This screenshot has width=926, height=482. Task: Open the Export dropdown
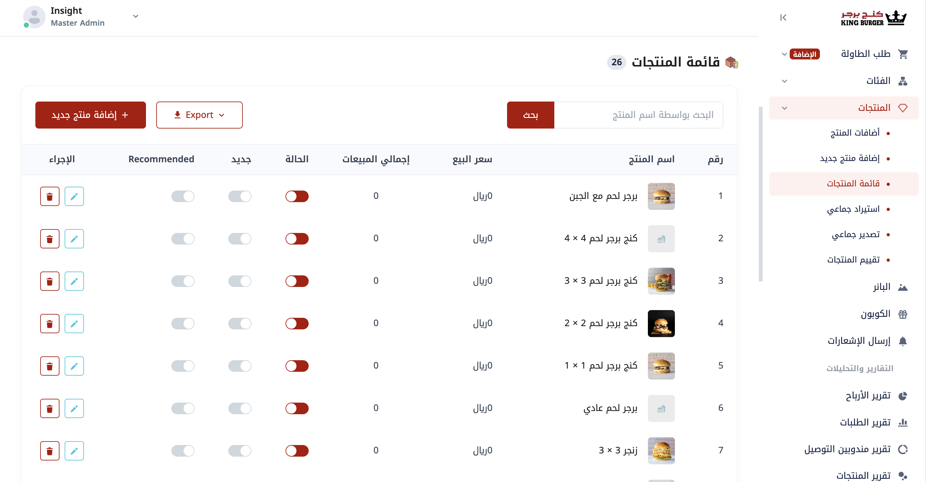click(199, 115)
